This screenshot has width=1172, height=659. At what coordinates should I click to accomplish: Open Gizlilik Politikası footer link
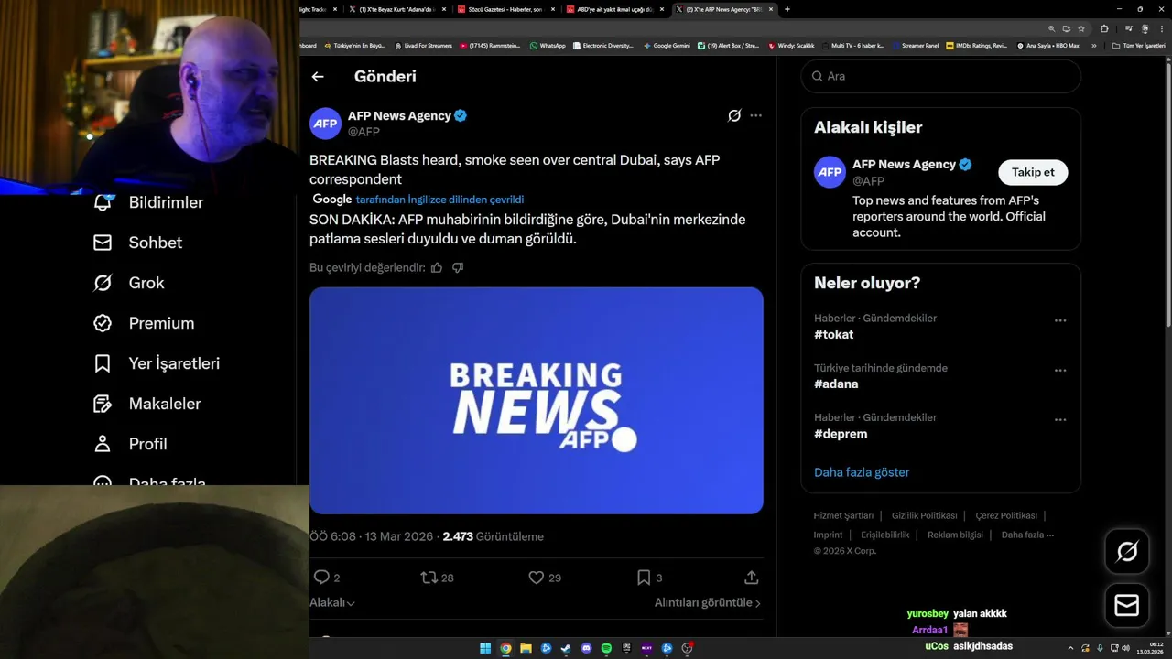(x=924, y=515)
